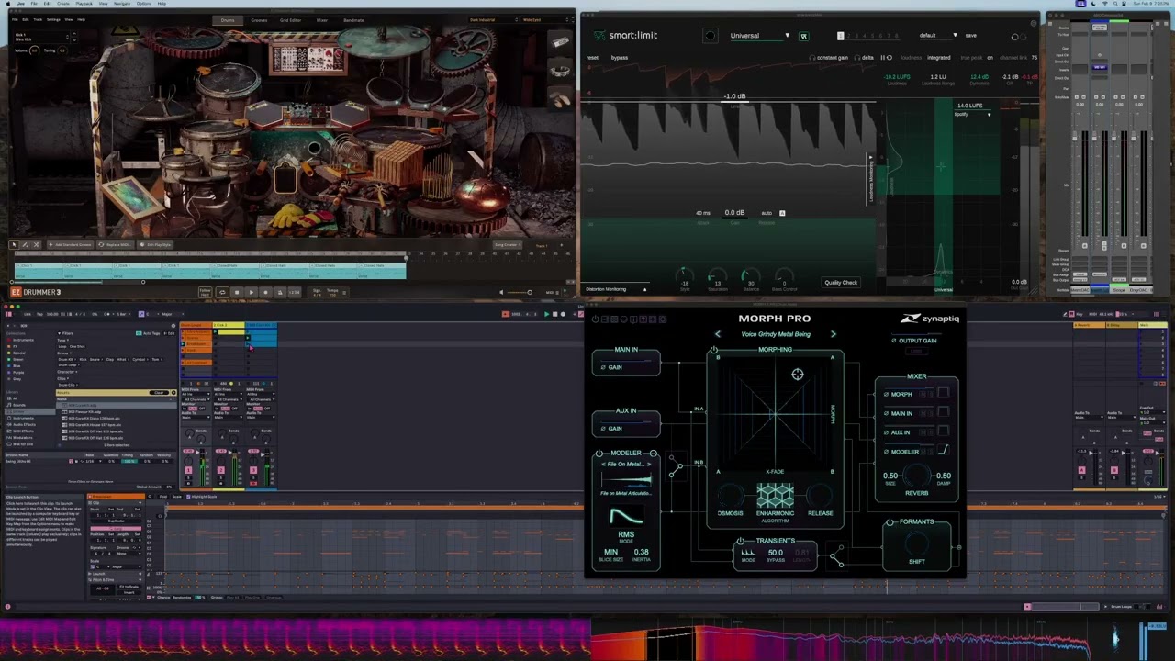
Task: Click bypass in smart:limit
Action: coord(620,58)
